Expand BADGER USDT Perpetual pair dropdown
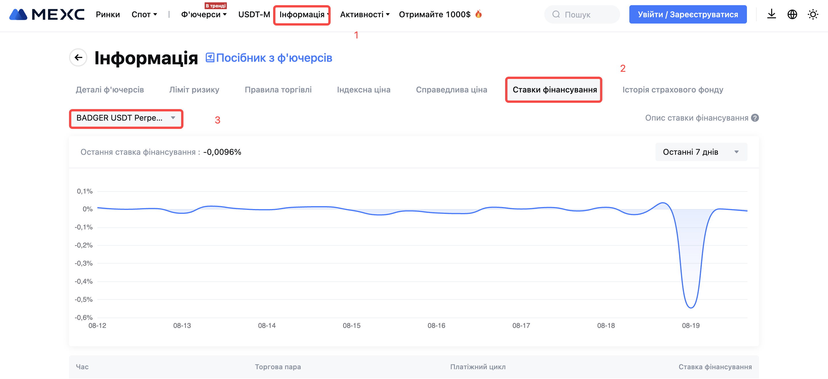Image resolution: width=828 pixels, height=379 pixels. coord(126,118)
